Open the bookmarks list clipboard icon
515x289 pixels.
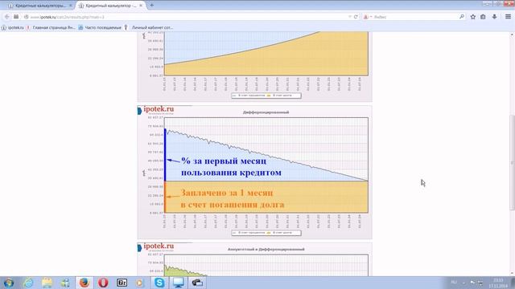(483, 17)
